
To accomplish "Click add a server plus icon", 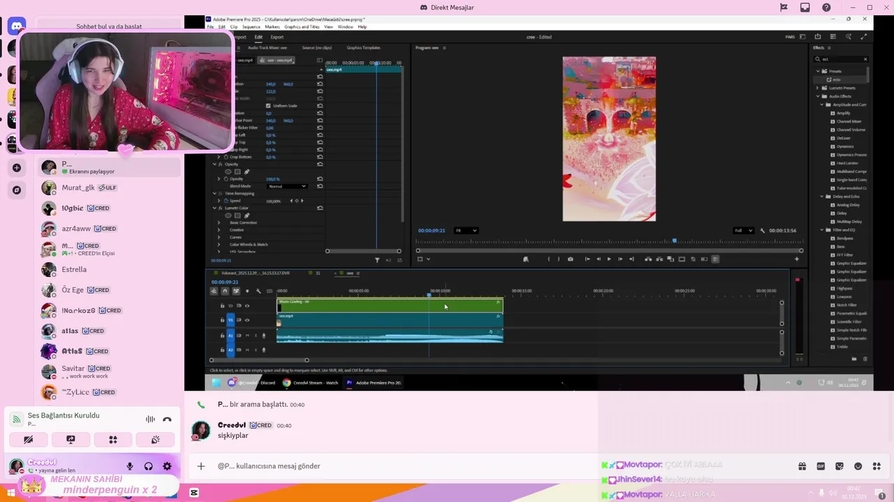I will [x=17, y=168].
